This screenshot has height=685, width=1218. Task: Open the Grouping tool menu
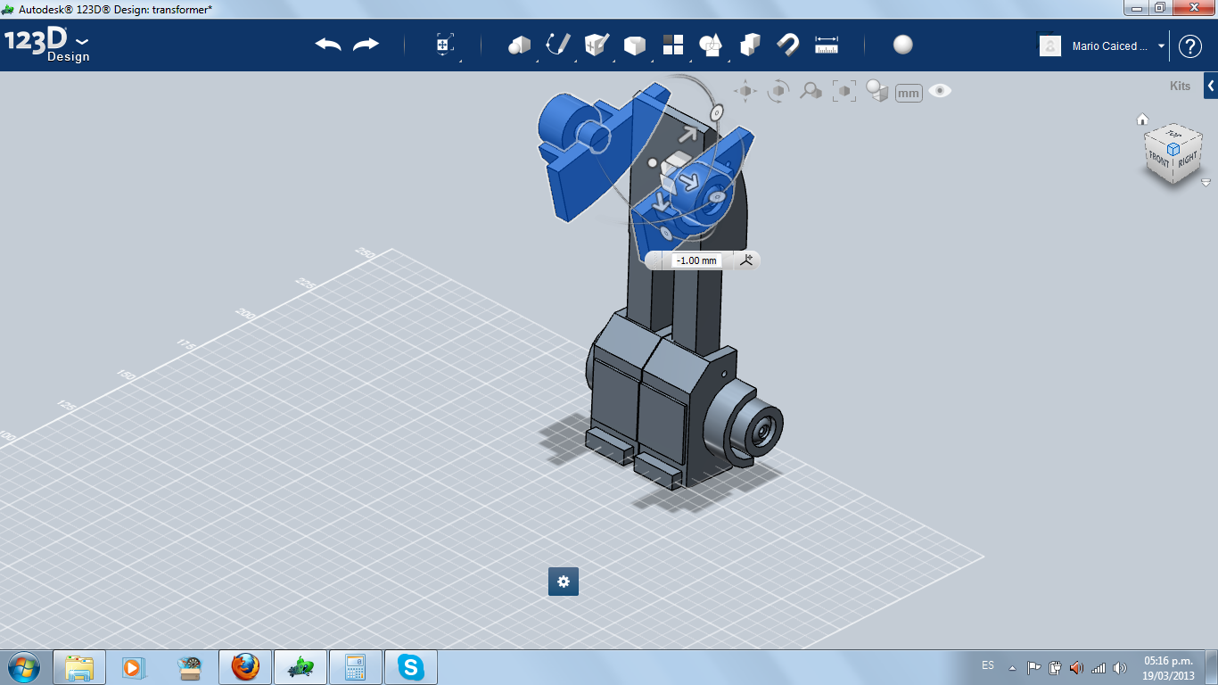[x=711, y=45]
